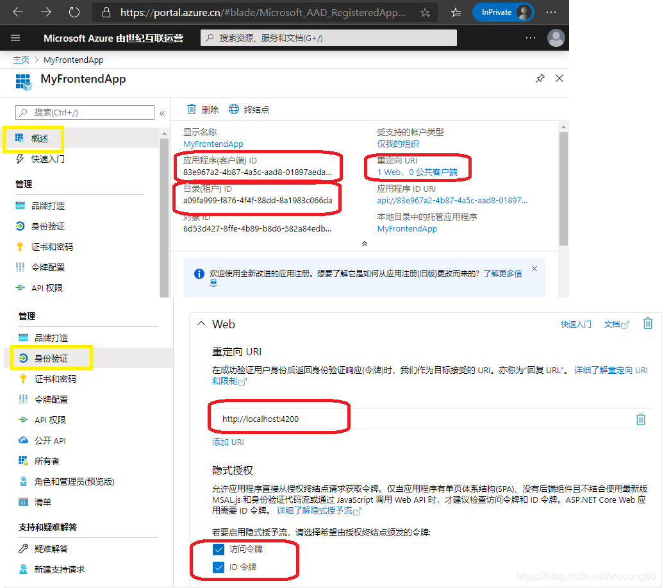
Task: Open 品牌打造 in upper sidebar
Action: tap(40, 206)
